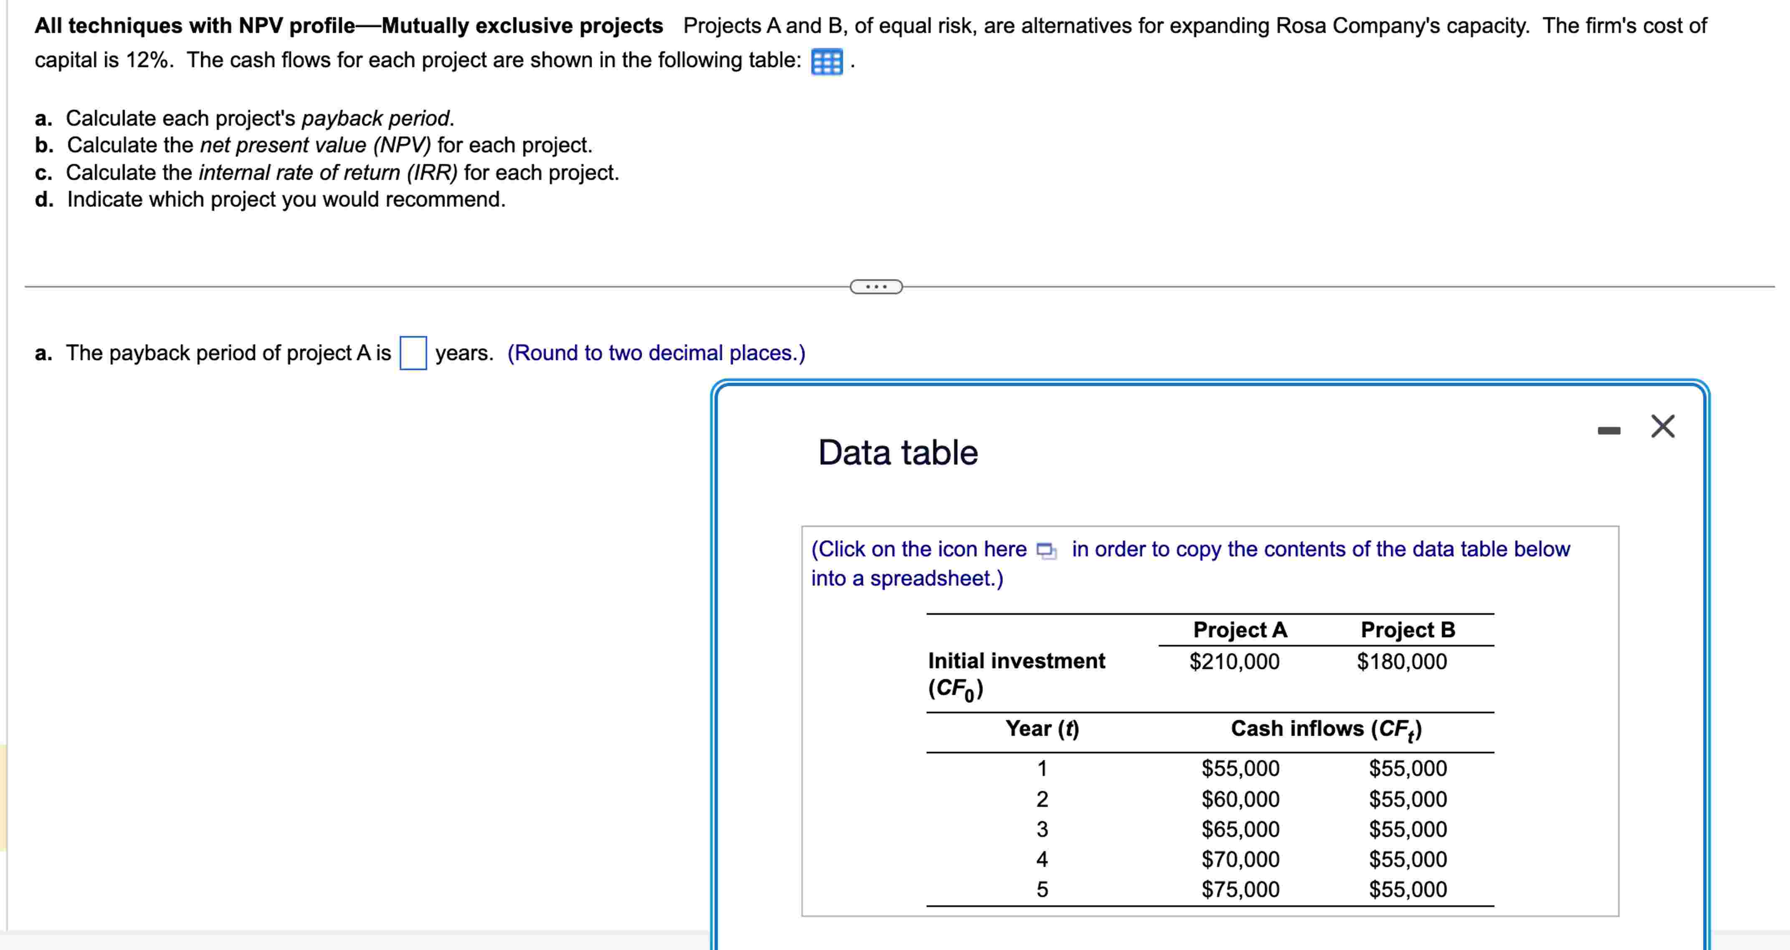The image size is (1790, 950).
Task: Select Project B initial investment $180,000
Action: (1402, 661)
